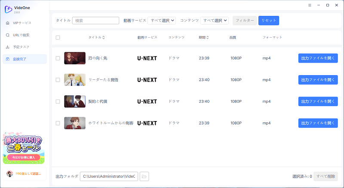Check the リーダーたる覚悟 row checkbox
344x188 pixels.
(x=58, y=80)
